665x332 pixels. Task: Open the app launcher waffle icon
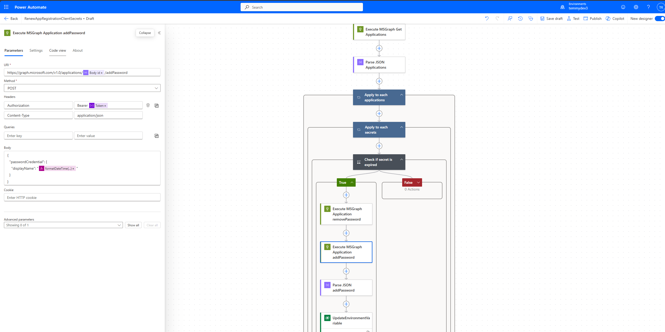pos(6,7)
